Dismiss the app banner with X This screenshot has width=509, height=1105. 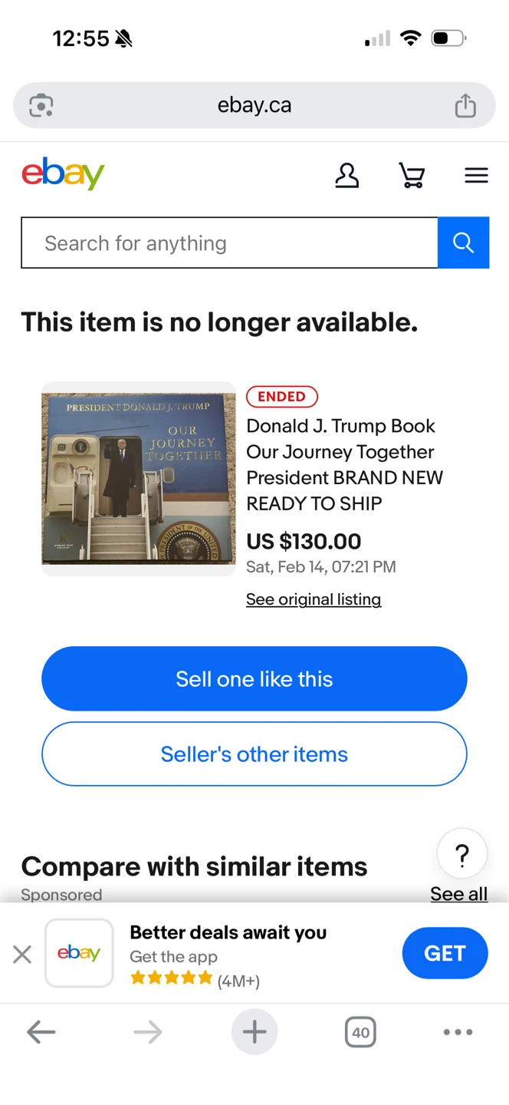tap(22, 954)
